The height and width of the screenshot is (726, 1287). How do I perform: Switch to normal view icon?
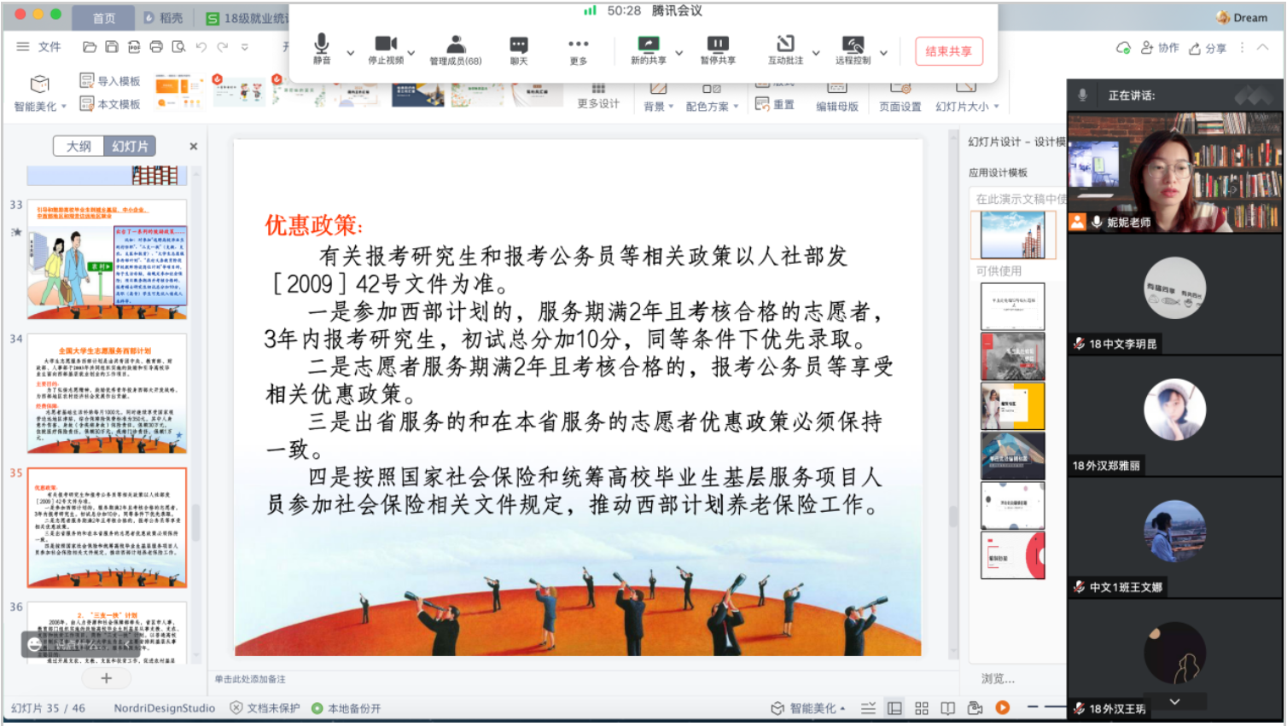pyautogui.click(x=894, y=708)
